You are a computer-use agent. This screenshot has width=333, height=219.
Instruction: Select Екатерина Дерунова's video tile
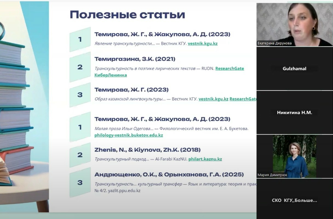click(294, 24)
